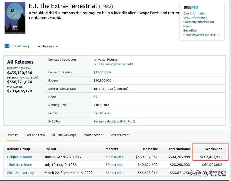Switch to the Cast and Crew tab
This screenshot has height=181, width=231.
point(35,135)
